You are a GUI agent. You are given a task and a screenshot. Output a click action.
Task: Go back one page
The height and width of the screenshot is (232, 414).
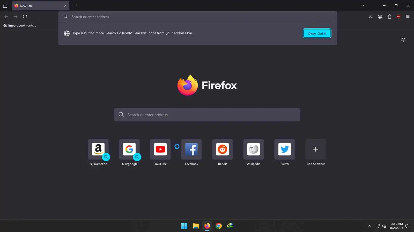[6, 16]
